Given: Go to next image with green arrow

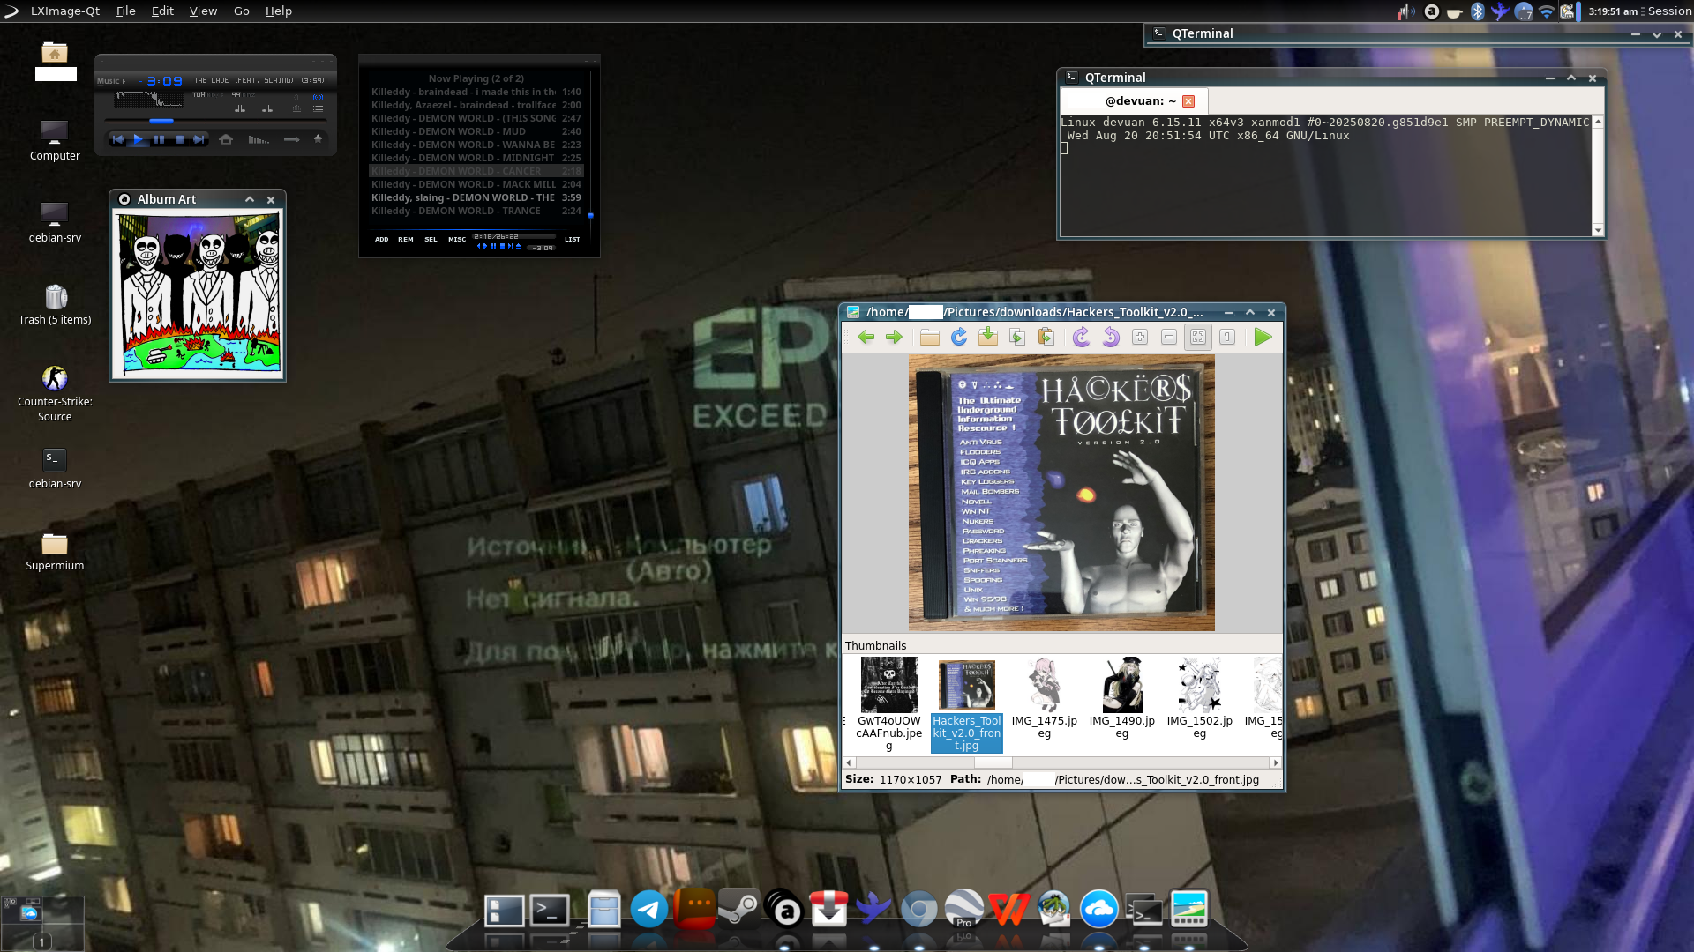Looking at the screenshot, I should coord(894,337).
